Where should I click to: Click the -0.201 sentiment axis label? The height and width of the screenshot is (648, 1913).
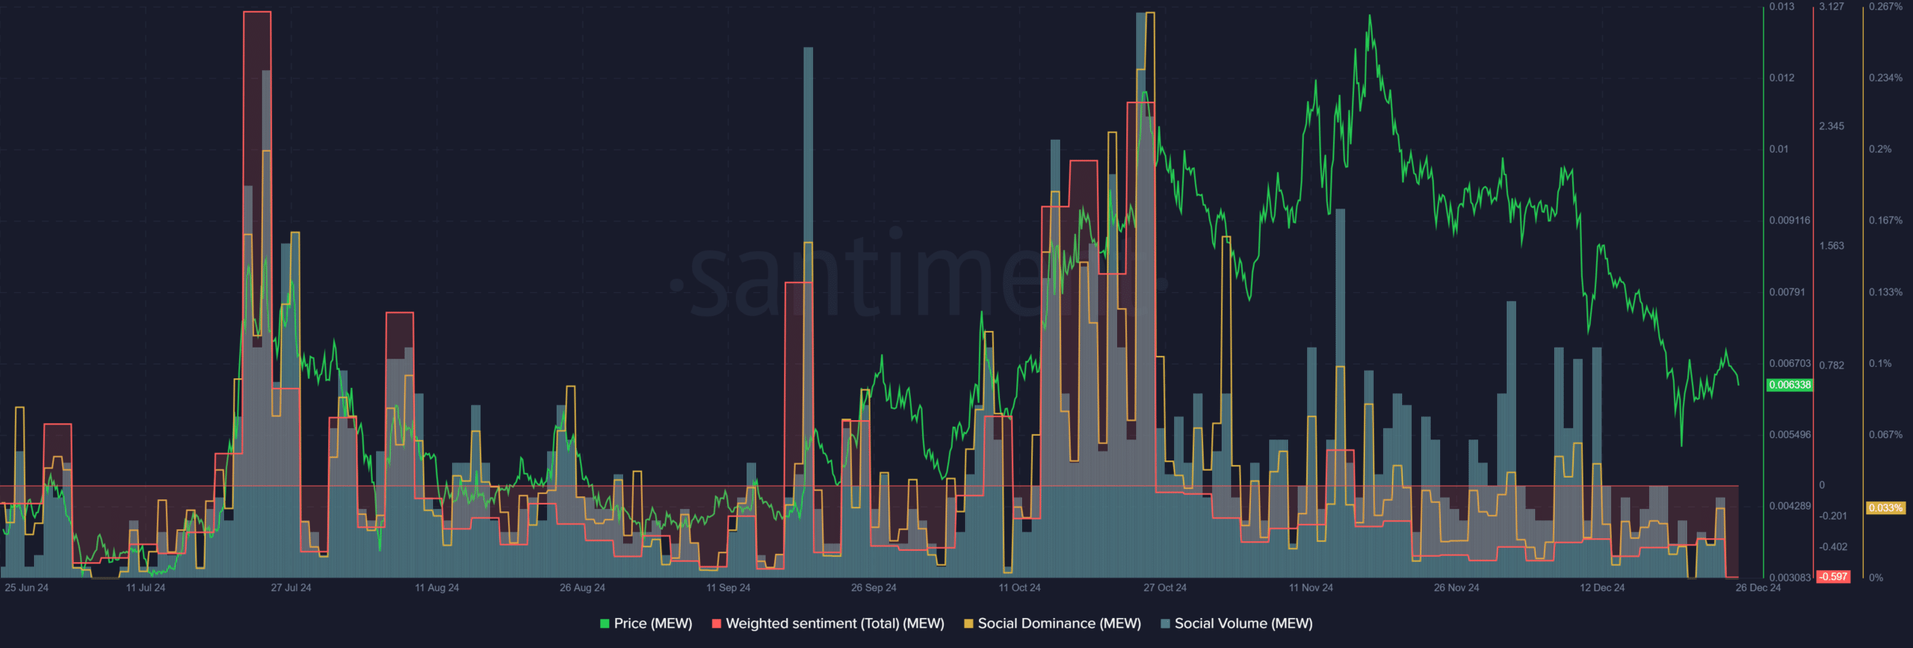1832,516
